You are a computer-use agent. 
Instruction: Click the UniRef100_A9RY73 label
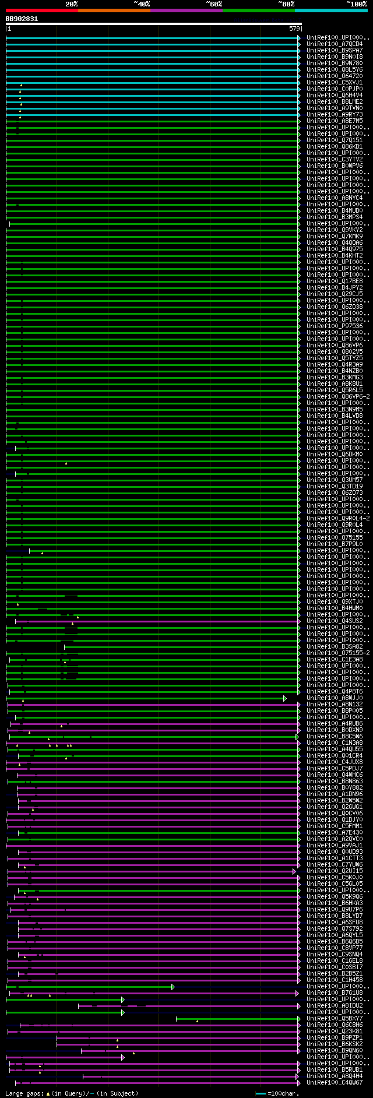point(335,115)
